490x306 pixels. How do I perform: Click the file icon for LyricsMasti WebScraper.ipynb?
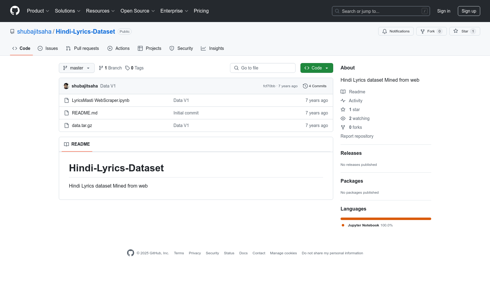[x=66, y=100]
